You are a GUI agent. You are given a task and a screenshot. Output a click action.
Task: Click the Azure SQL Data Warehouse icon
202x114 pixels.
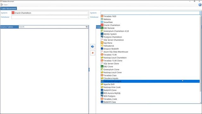click(102, 52)
